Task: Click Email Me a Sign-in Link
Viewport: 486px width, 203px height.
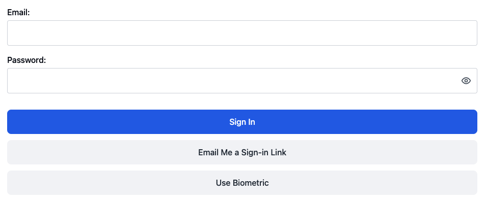Action: [242, 152]
